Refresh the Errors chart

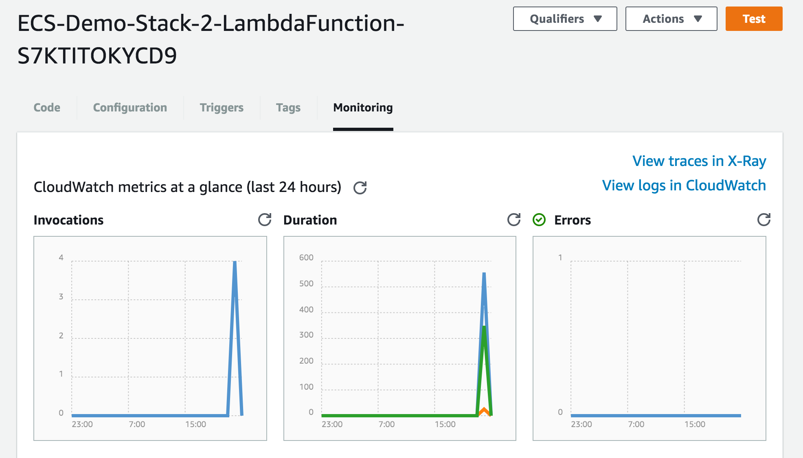(x=764, y=220)
